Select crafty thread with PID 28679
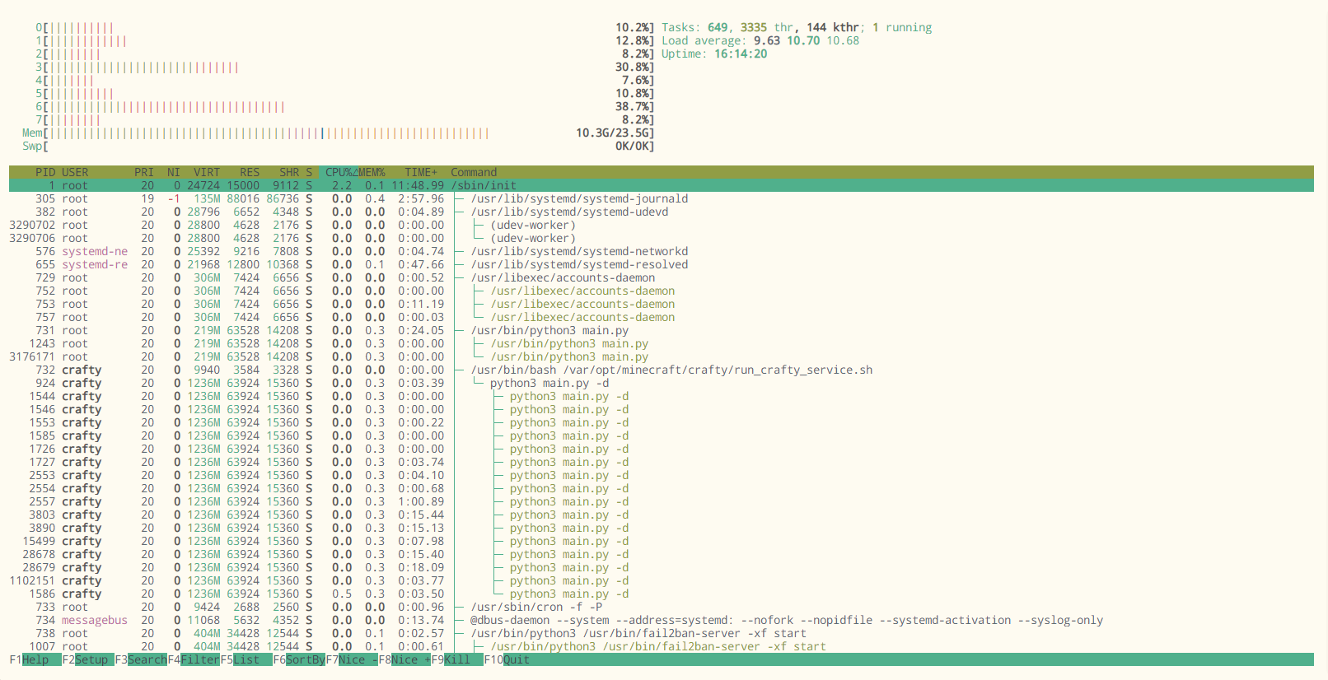Viewport: 1328px width, 680px height. [x=662, y=567]
